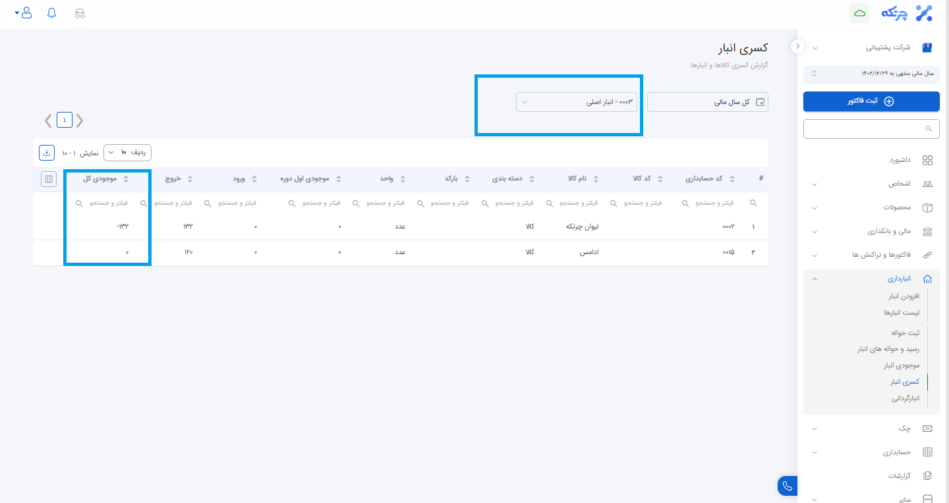Click the ثبت فاکتور button
The width and height of the screenshot is (949, 503).
pos(871,101)
